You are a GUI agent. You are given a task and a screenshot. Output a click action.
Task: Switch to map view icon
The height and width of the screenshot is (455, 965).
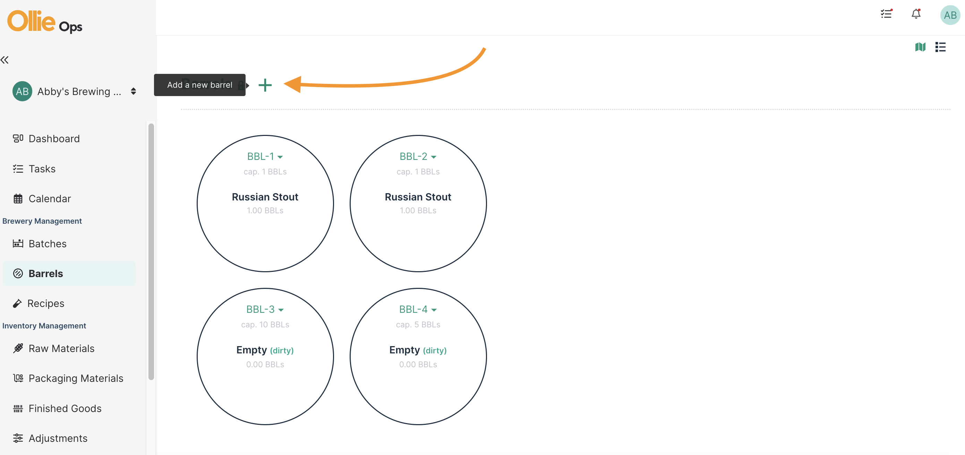click(x=920, y=47)
